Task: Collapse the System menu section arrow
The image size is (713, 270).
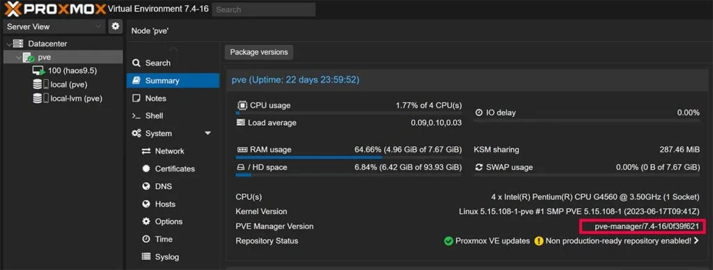Action: (x=207, y=133)
